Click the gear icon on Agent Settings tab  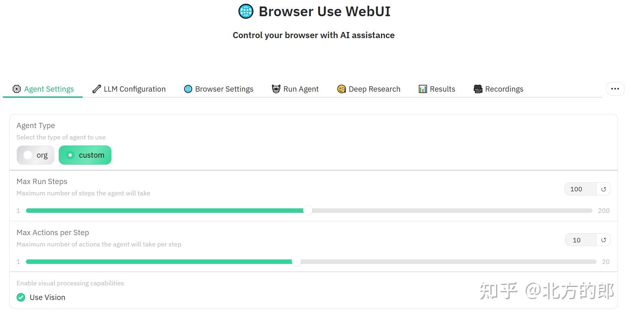[x=17, y=89]
